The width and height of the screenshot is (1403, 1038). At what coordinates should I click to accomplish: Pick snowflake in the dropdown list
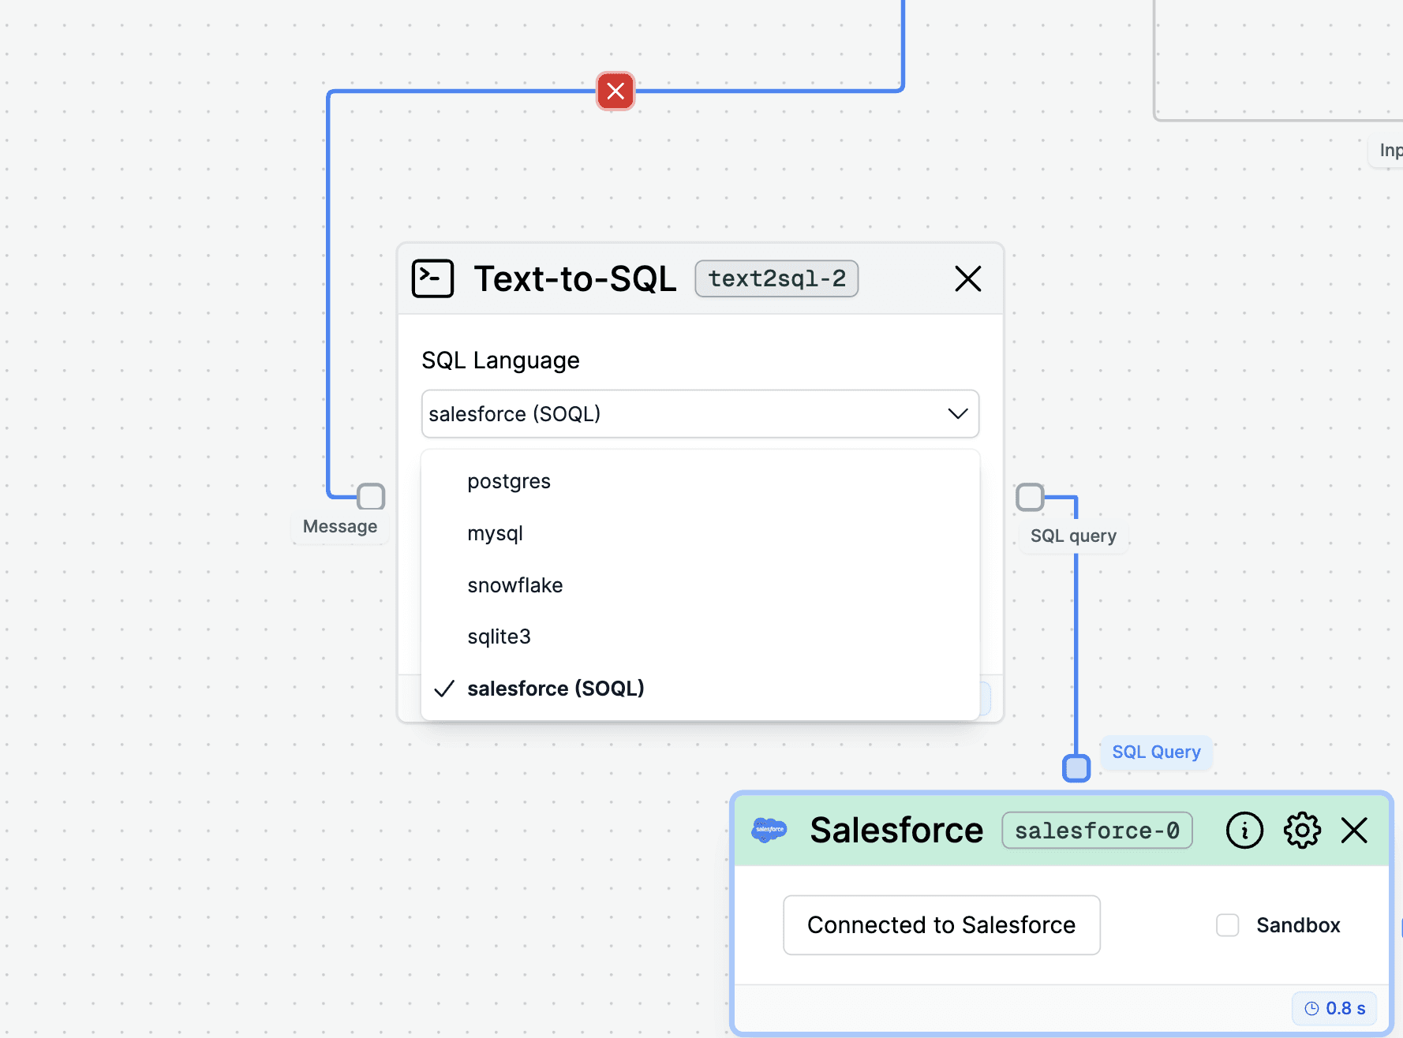coord(514,585)
